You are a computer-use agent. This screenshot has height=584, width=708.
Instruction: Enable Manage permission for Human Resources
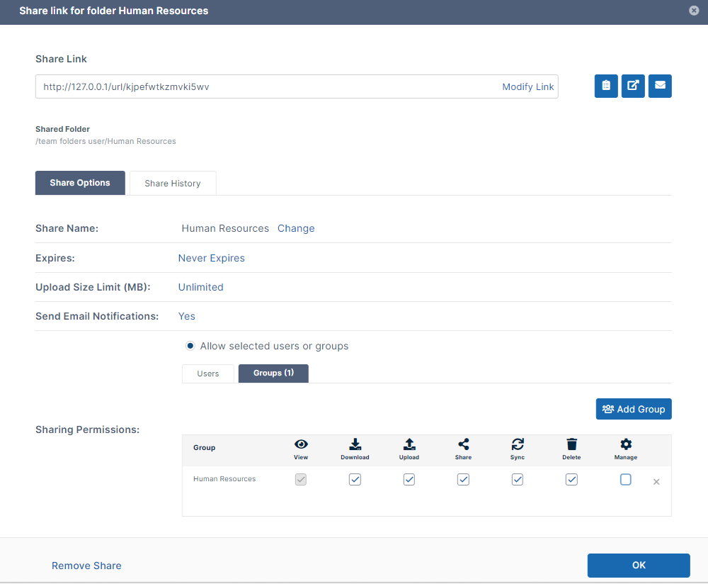tap(626, 480)
